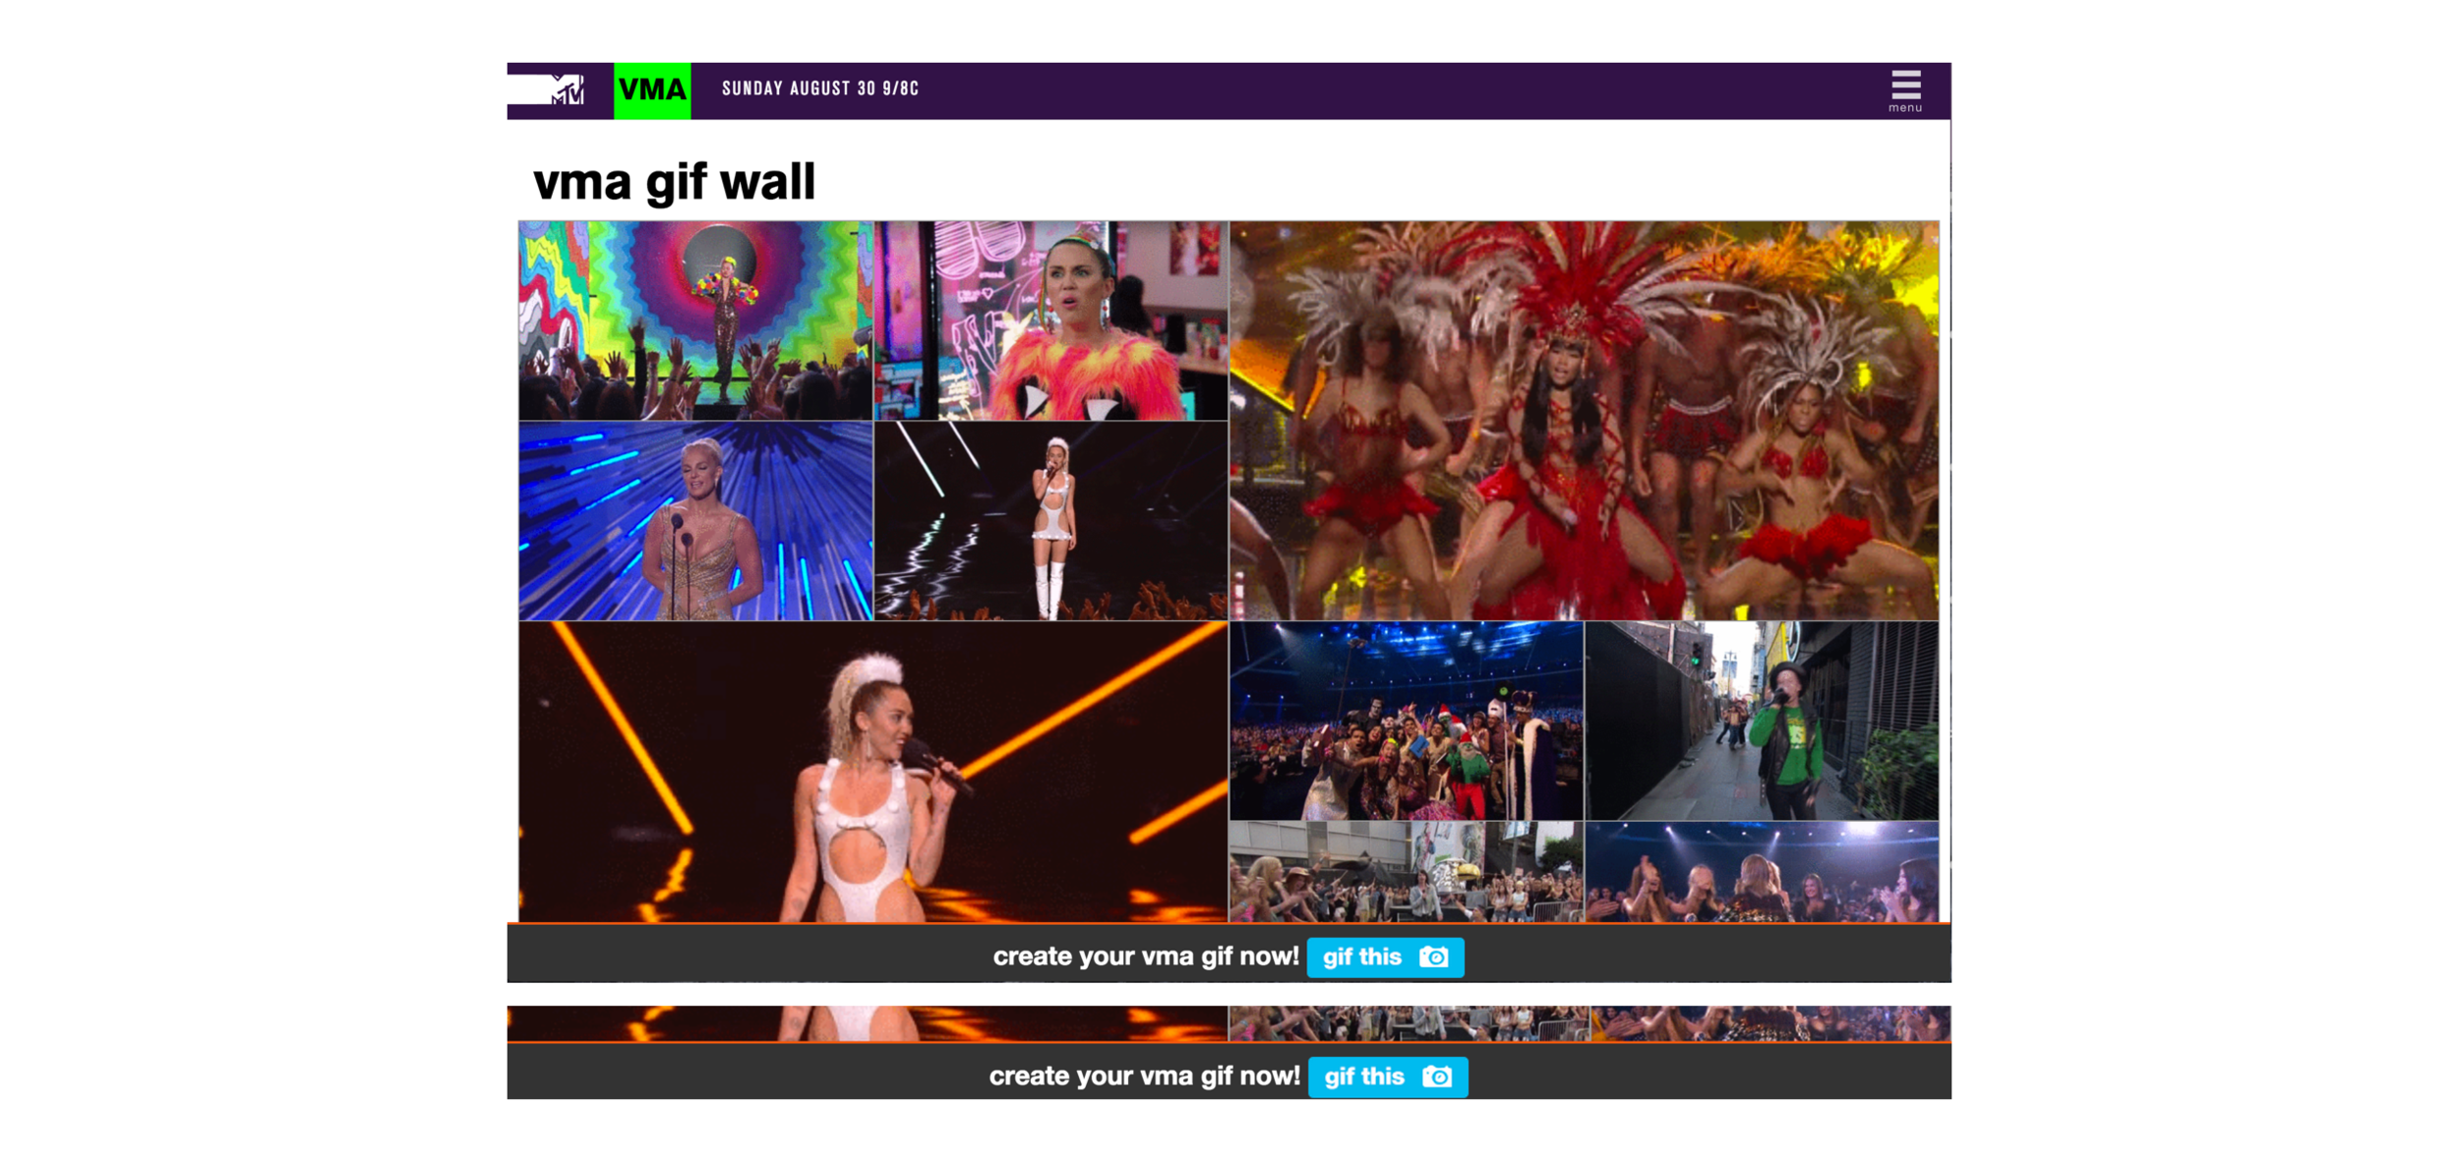Click upper 'create your vma gif now!' text
Screen dimensions: 2459x1161
pyautogui.click(x=1146, y=957)
